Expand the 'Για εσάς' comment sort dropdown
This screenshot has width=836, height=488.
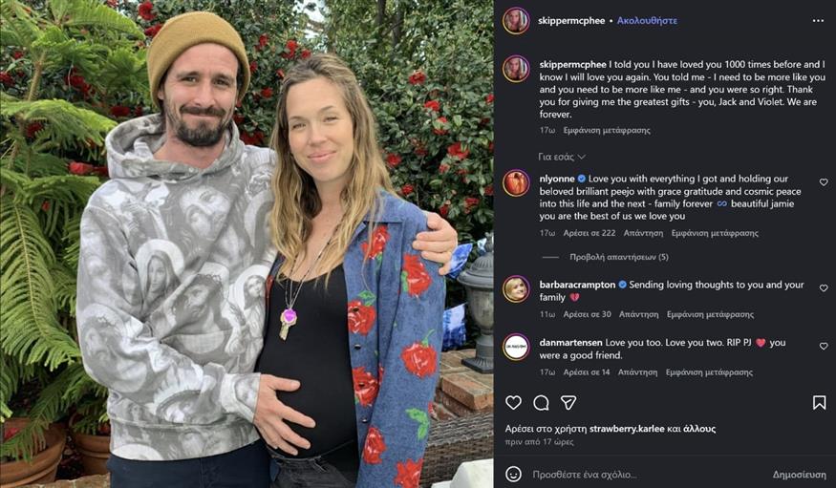562,157
